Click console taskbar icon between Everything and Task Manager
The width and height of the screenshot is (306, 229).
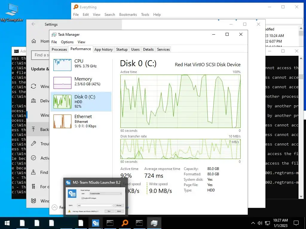(x=139, y=223)
